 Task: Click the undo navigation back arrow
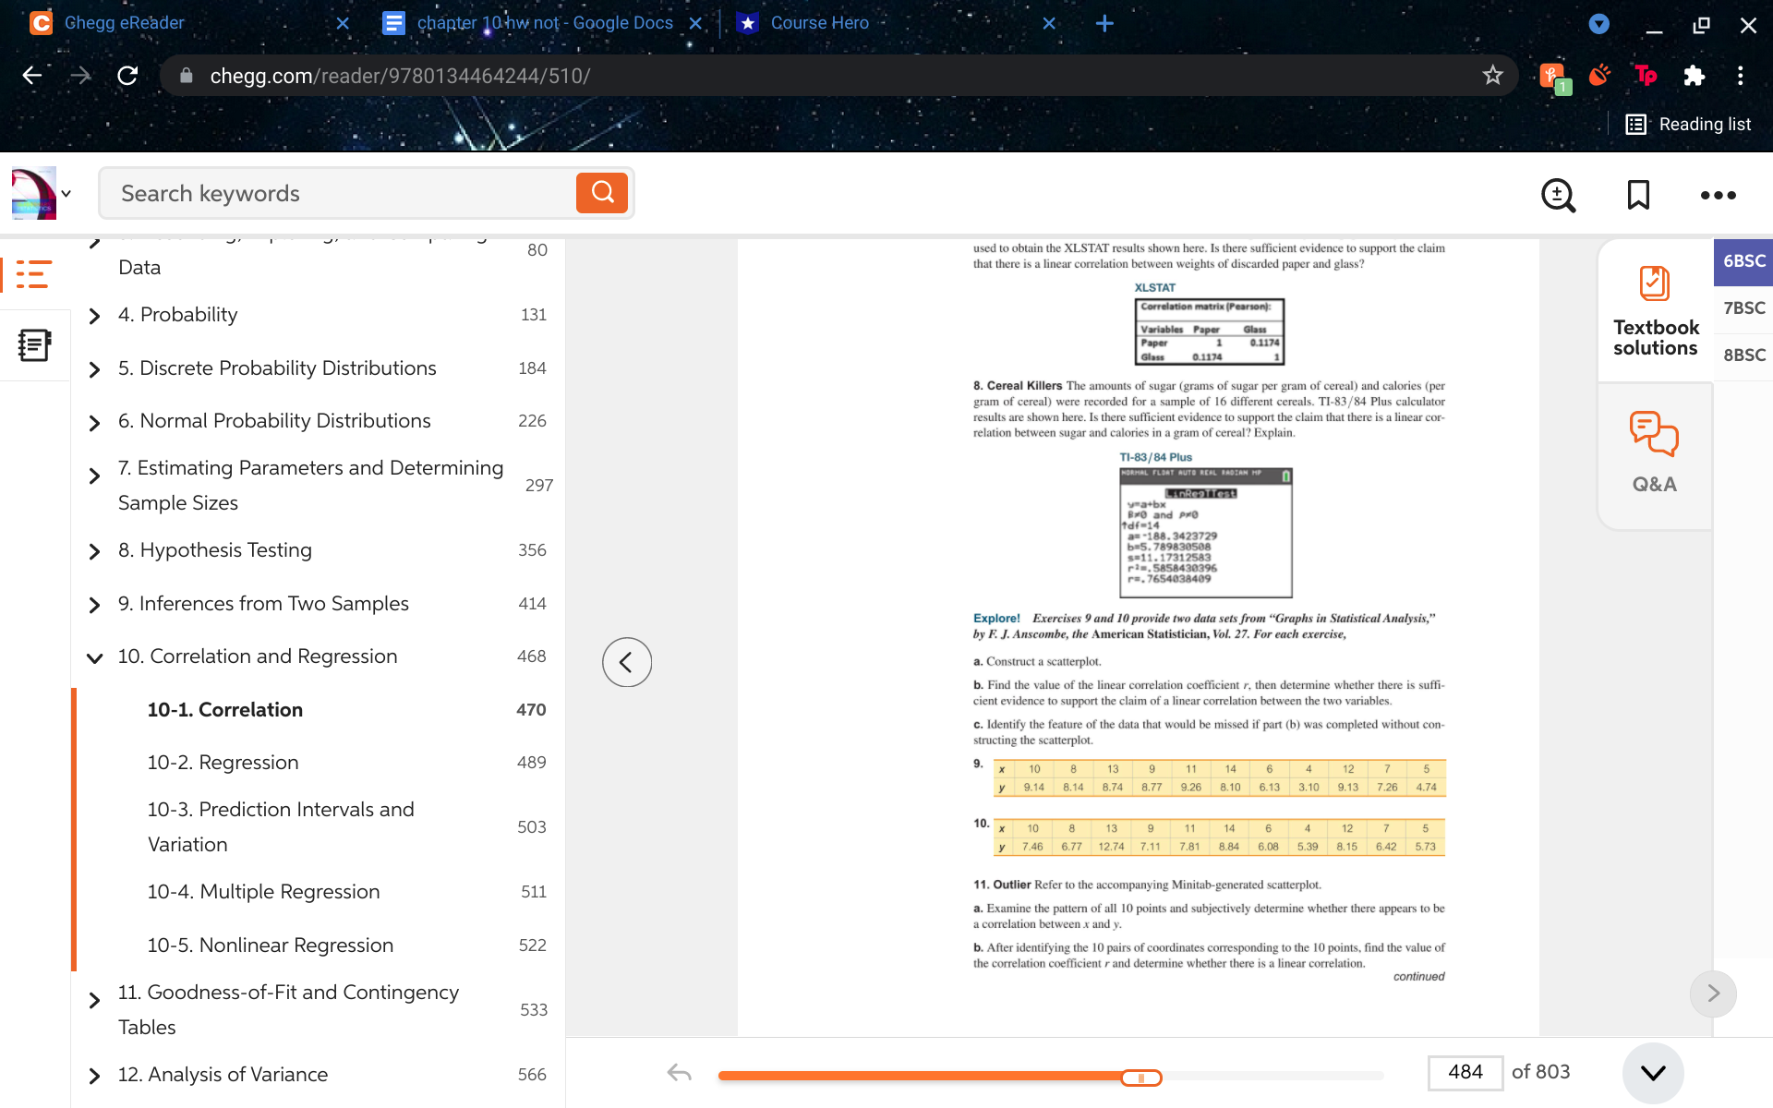pos(679,1072)
